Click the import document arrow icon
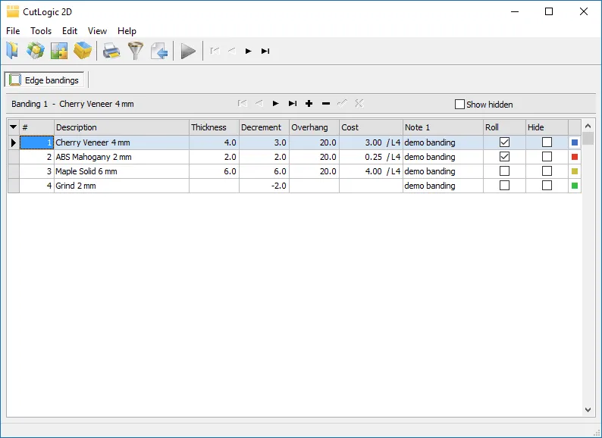The height and width of the screenshot is (438, 602). (x=158, y=51)
